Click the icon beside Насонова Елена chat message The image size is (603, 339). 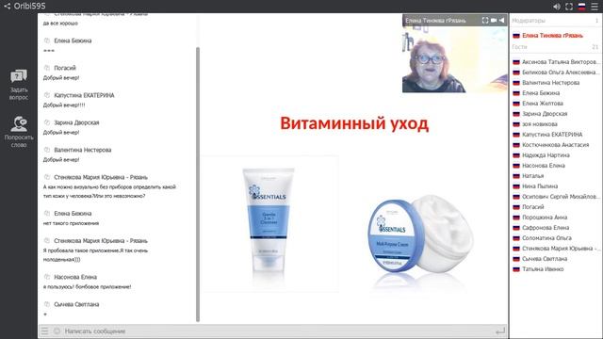pyautogui.click(x=47, y=277)
